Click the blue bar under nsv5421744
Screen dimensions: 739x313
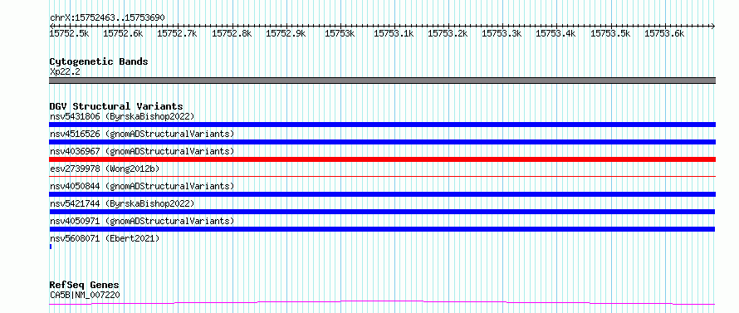(382, 212)
